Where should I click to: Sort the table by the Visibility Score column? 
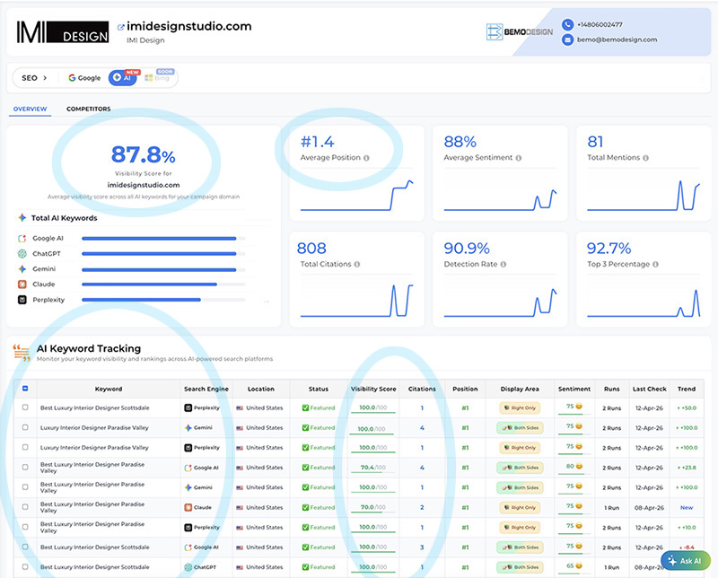point(373,389)
